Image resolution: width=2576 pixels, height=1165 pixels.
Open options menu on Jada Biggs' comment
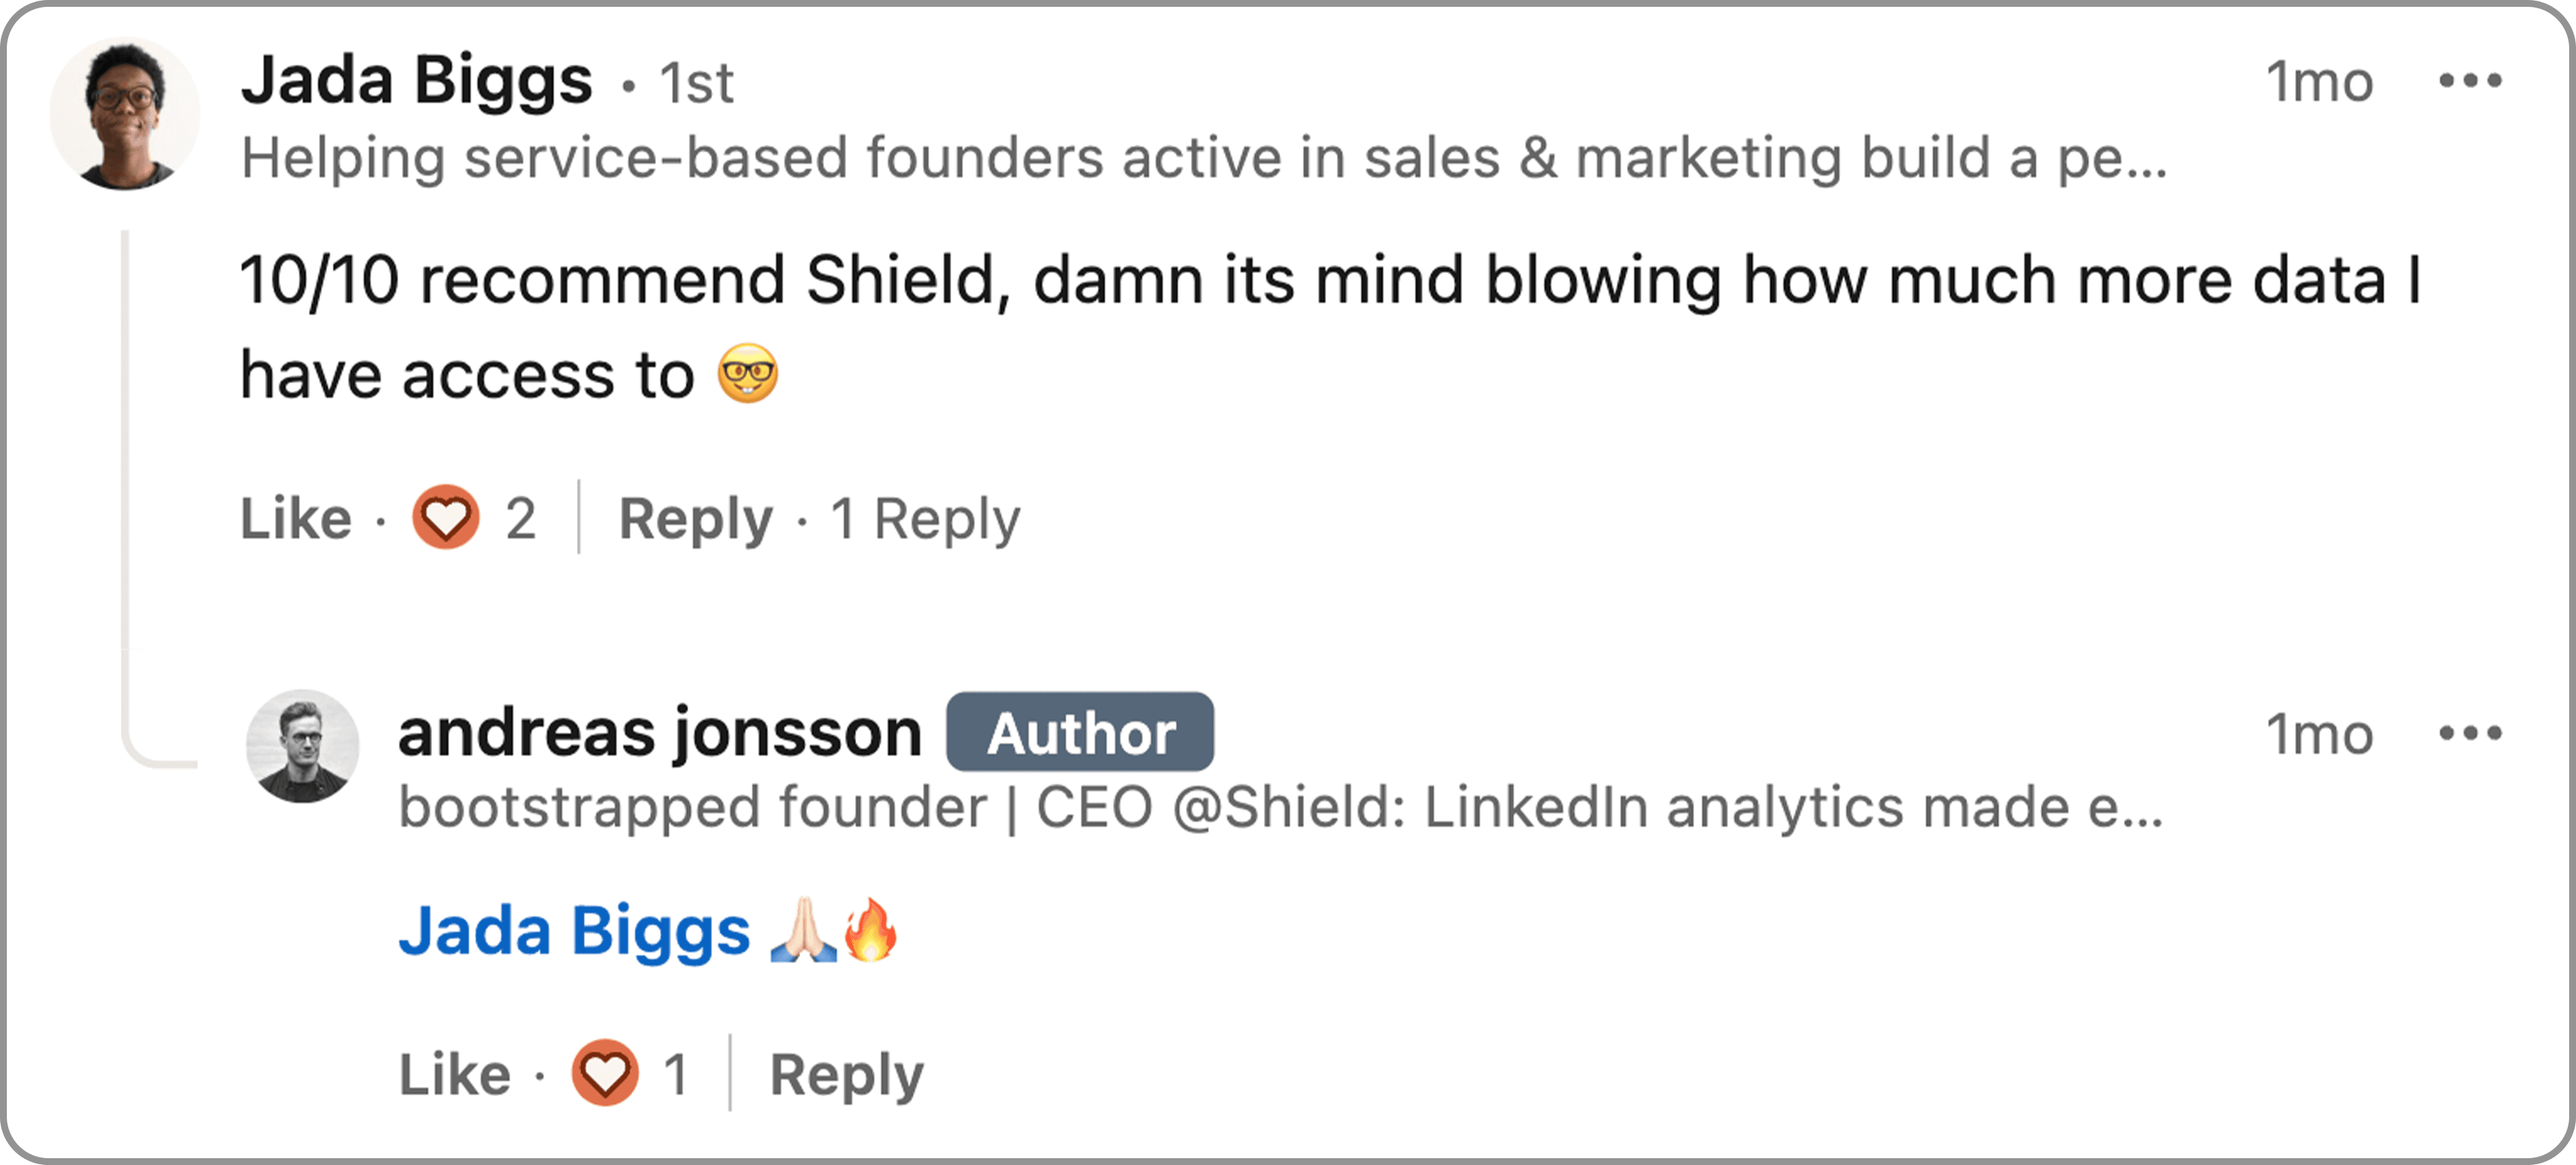click(x=2469, y=81)
